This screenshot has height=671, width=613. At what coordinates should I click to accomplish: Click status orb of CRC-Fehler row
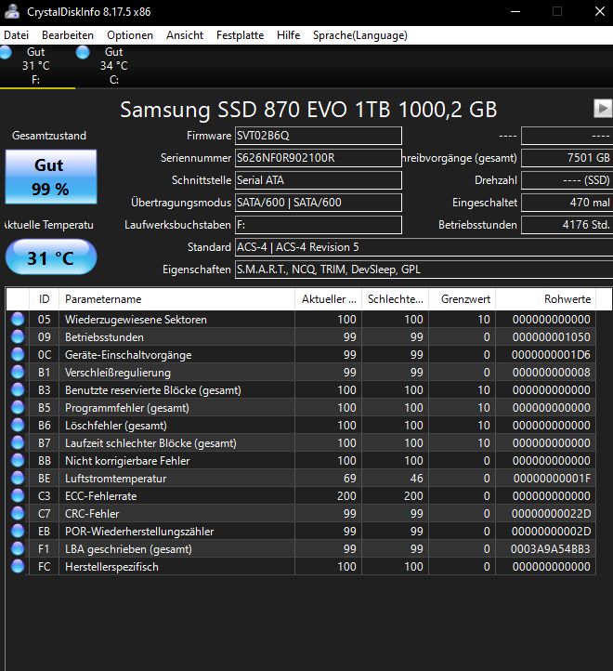tap(18, 514)
